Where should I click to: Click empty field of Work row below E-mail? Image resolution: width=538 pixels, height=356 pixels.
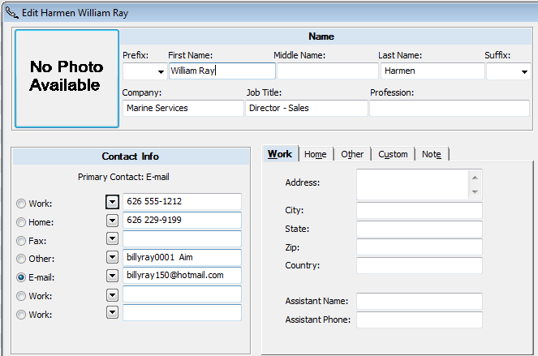(183, 294)
